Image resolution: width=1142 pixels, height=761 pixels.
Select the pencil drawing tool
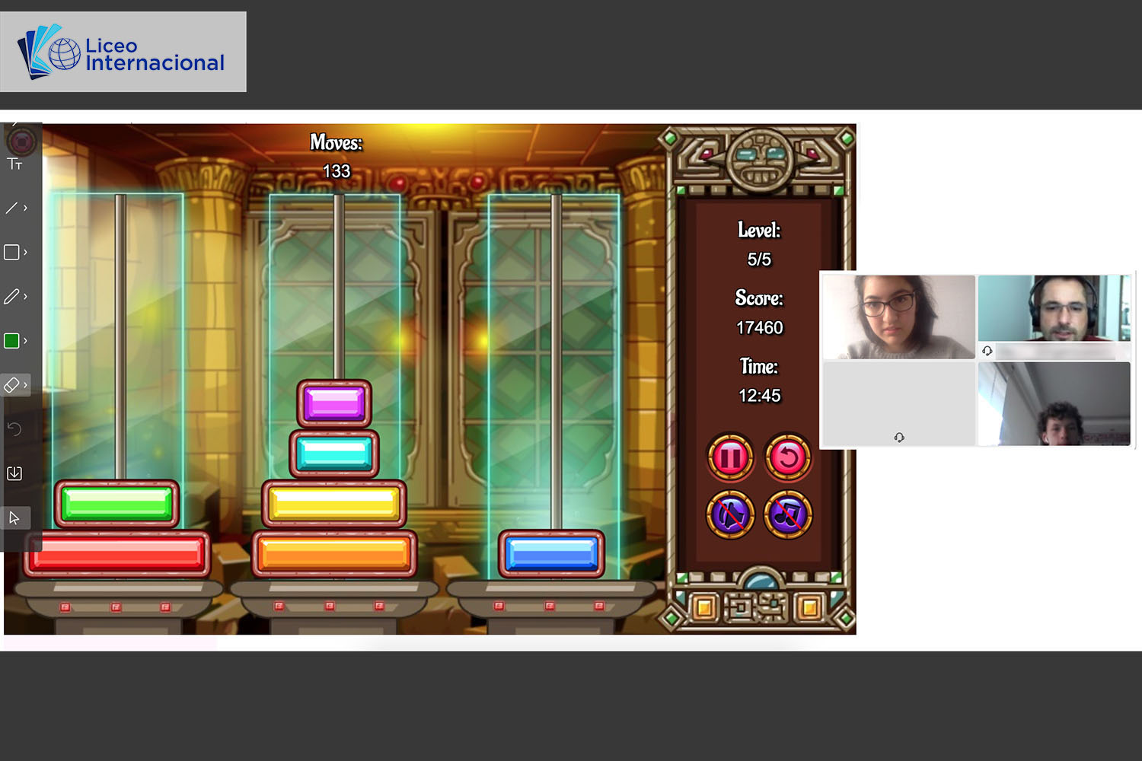11,297
